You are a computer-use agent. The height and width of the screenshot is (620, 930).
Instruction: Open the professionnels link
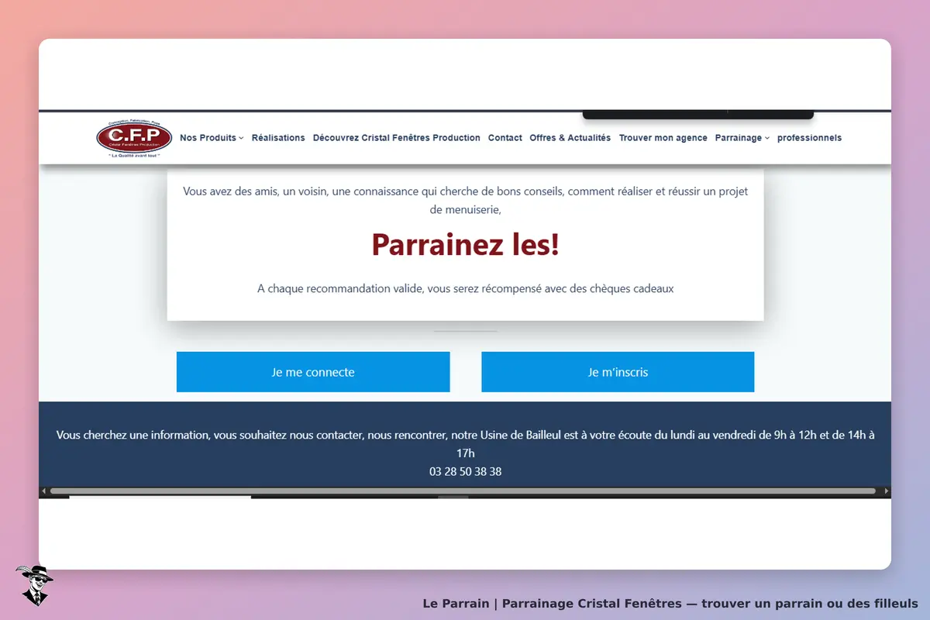pos(809,138)
